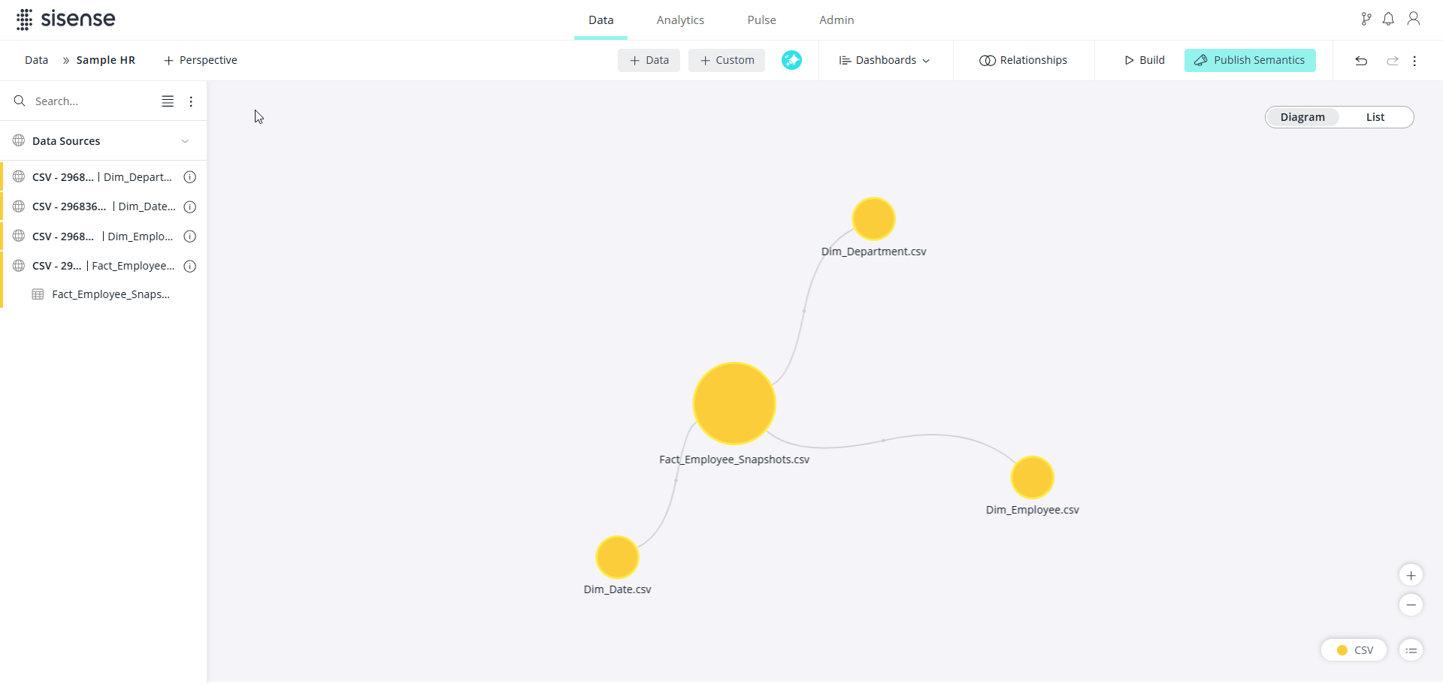
Task: Open the Dashboards dropdown
Action: click(885, 60)
